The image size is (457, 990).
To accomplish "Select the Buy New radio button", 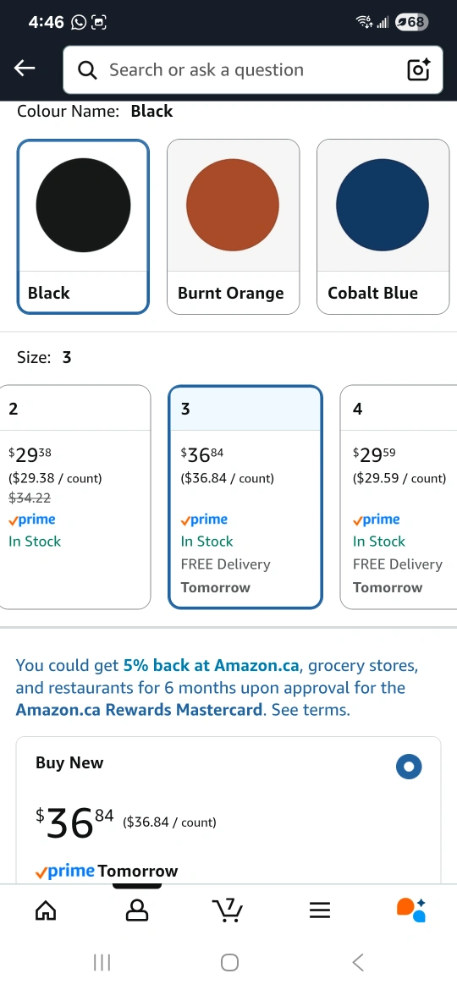I will click(409, 767).
